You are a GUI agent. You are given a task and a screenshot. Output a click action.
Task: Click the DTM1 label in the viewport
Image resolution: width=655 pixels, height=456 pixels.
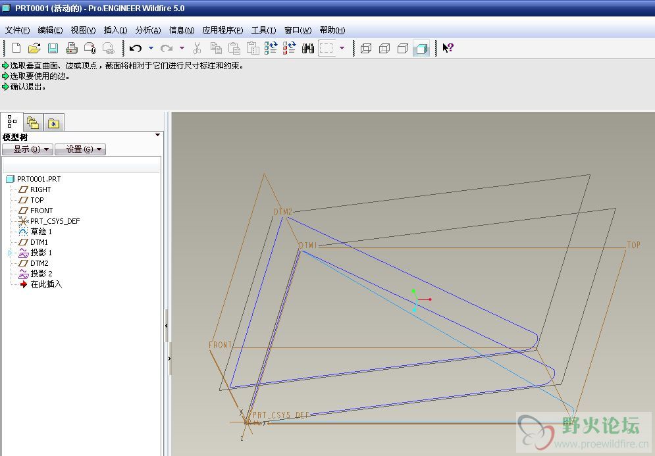point(308,245)
